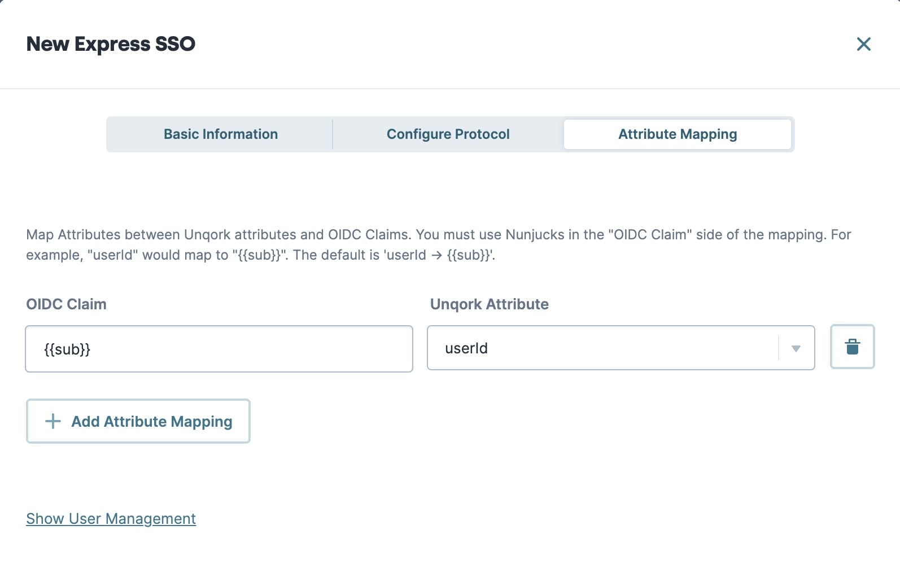Screen dimensions: 900x569
Task: Click the OIDC Claim column label
Action: [x=67, y=304]
